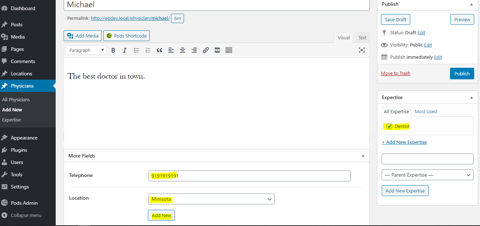Open the physician permalink URL
Screen dimensions: 480x226
pyautogui.click(x=130, y=18)
